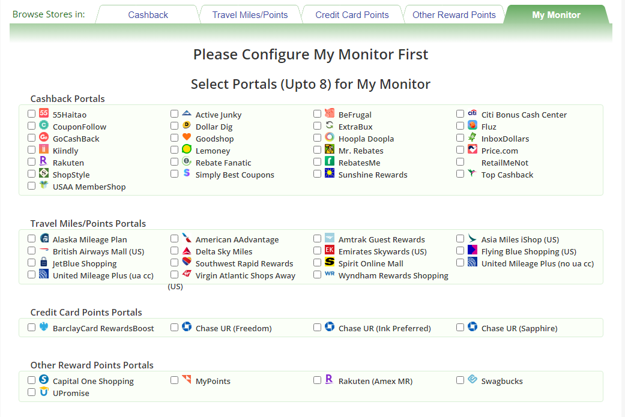
Task: Click the JetBlue Shopping bag icon
Action: click(x=44, y=262)
